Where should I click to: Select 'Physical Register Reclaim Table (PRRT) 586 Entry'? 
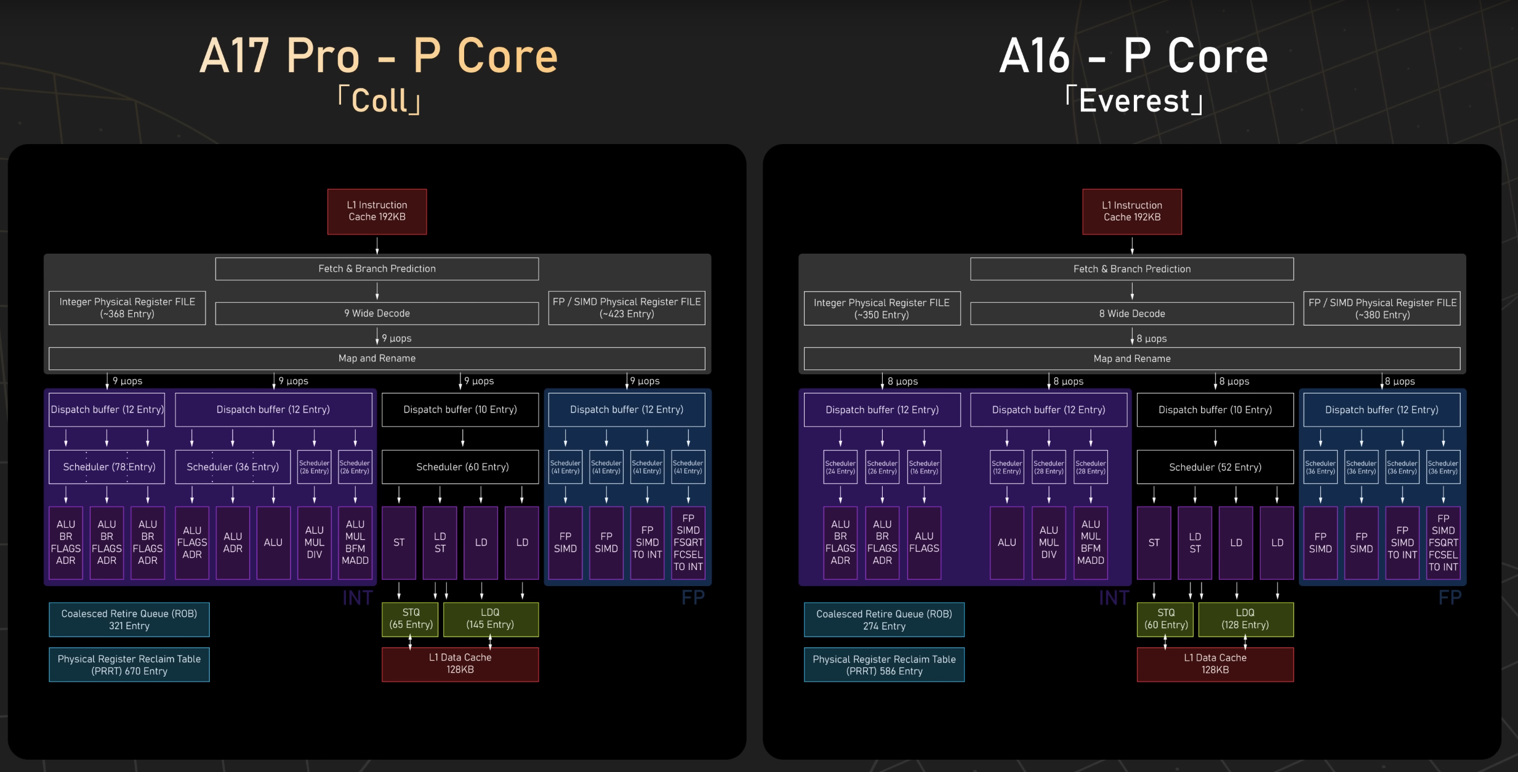[884, 665]
